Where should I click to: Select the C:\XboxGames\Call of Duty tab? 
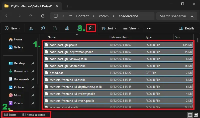(x=31, y=6)
